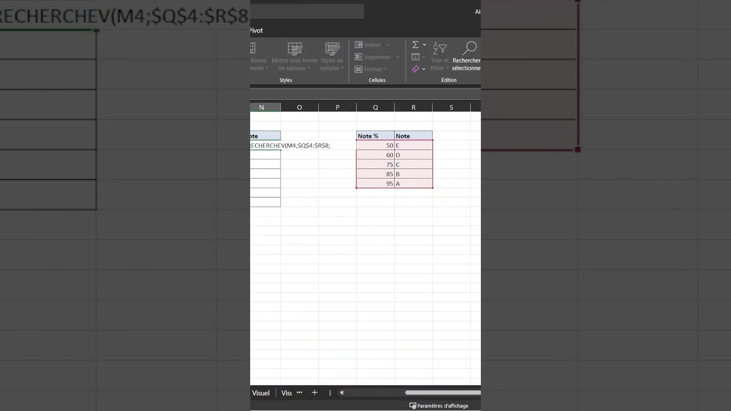The height and width of the screenshot is (411, 731).
Task: Expand the Supprimer dropdown arrow
Action: (x=398, y=57)
